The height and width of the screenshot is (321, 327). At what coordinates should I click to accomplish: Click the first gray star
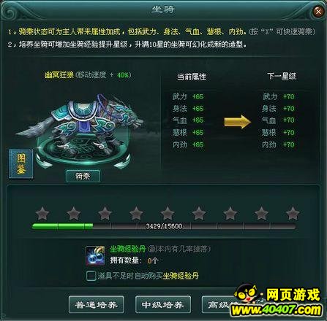click(42, 213)
